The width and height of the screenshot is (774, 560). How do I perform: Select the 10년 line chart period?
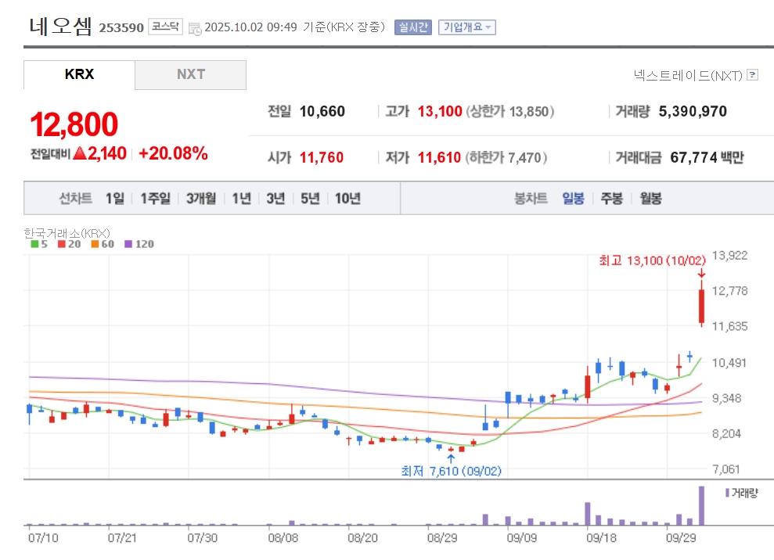click(347, 199)
